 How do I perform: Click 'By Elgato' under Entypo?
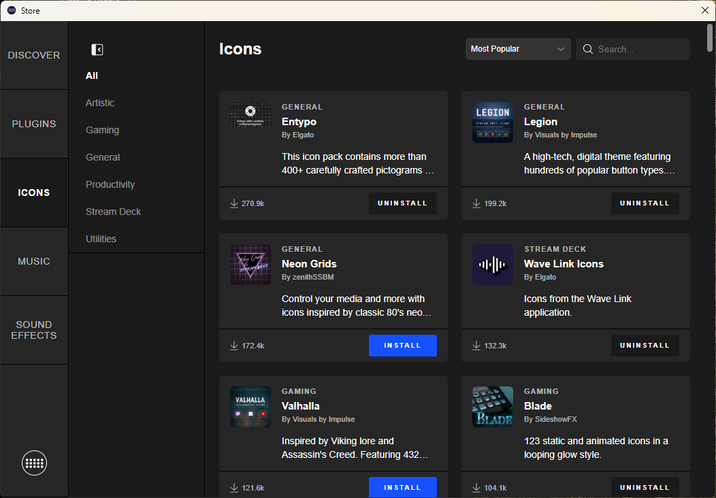297,135
